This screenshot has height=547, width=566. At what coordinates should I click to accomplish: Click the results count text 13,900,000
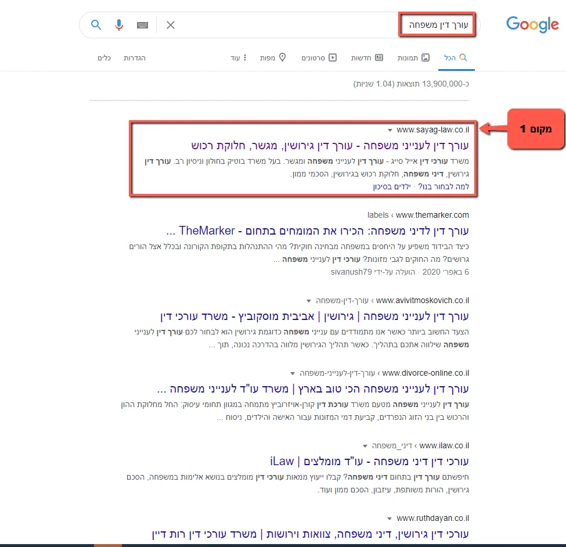(x=411, y=84)
